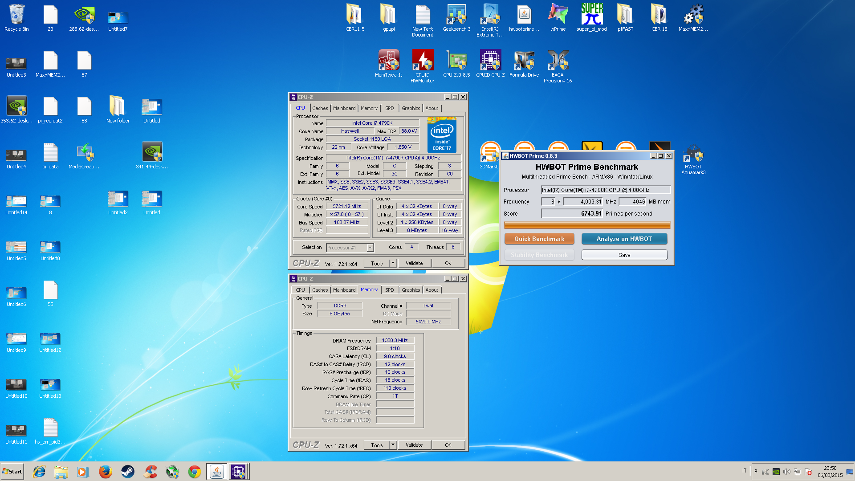
Task: Open the gpupi folder icon
Action: coord(389,18)
